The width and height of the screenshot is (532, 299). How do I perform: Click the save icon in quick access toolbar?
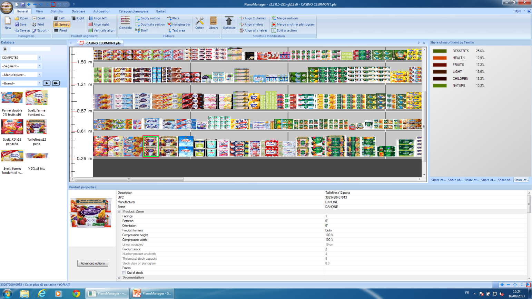coord(23,4)
